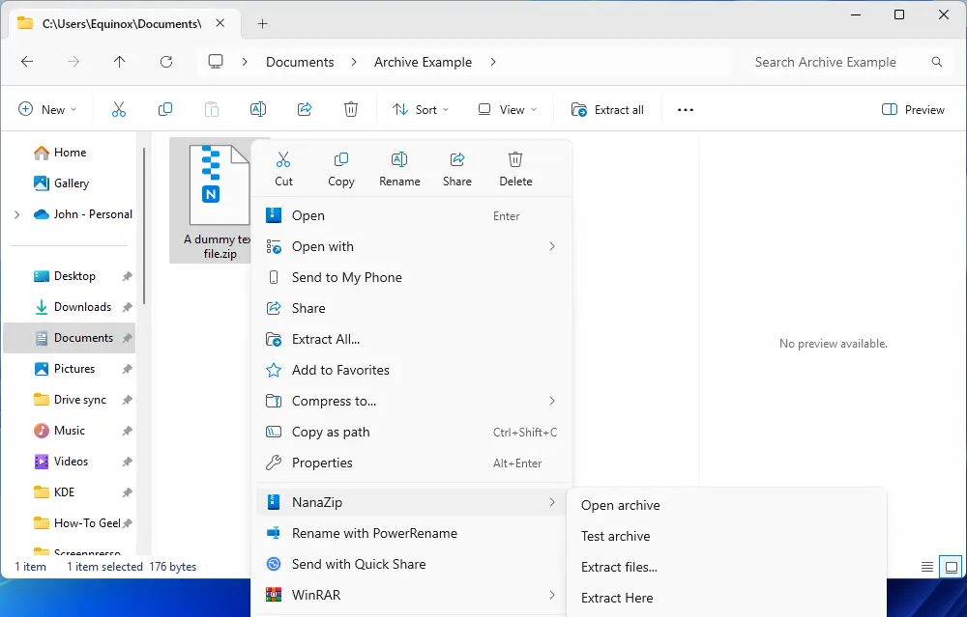The width and height of the screenshot is (967, 617).
Task: Open the New dropdown menu
Action: click(x=47, y=110)
